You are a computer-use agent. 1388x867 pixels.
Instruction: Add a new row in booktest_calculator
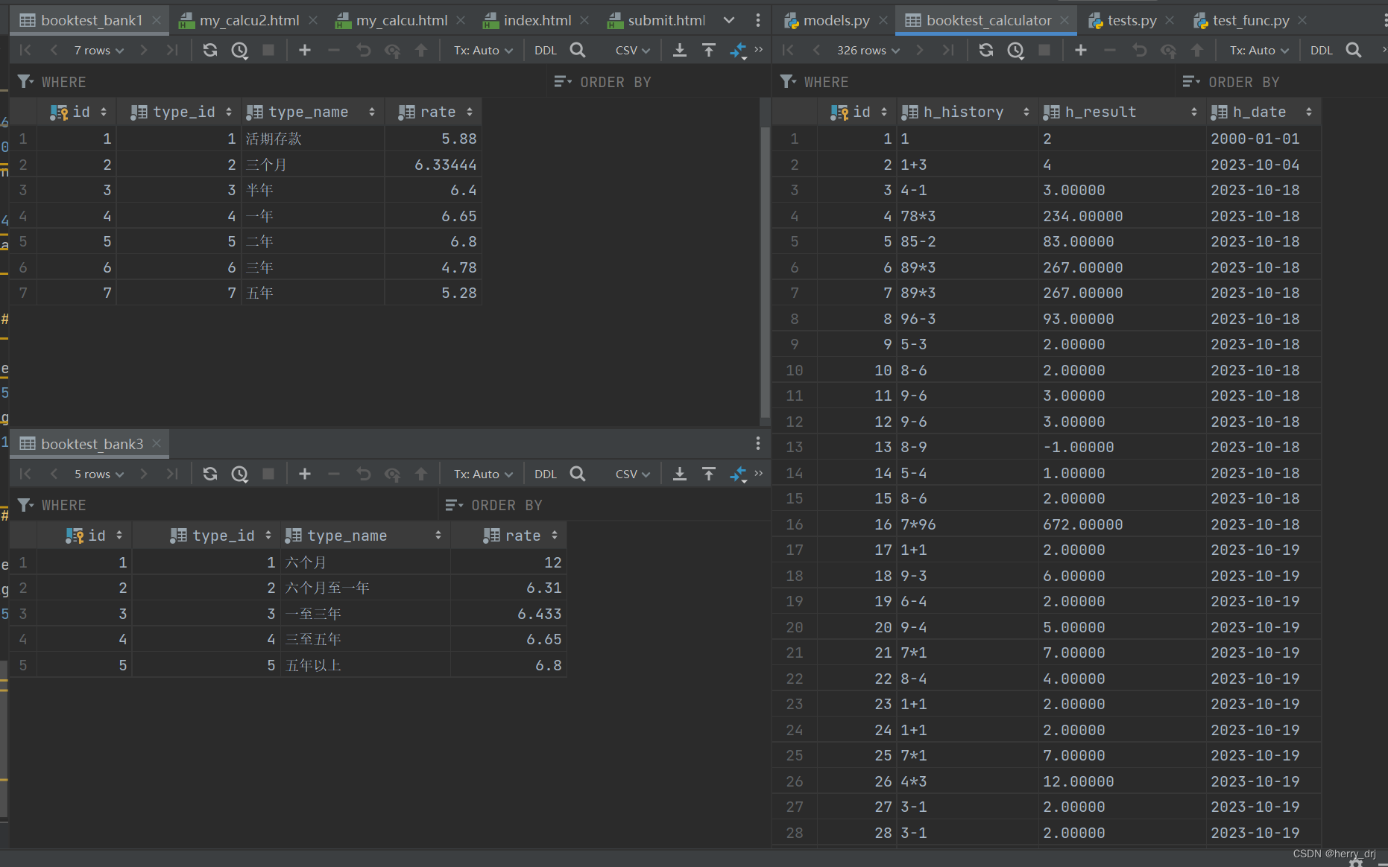pyautogui.click(x=1081, y=50)
